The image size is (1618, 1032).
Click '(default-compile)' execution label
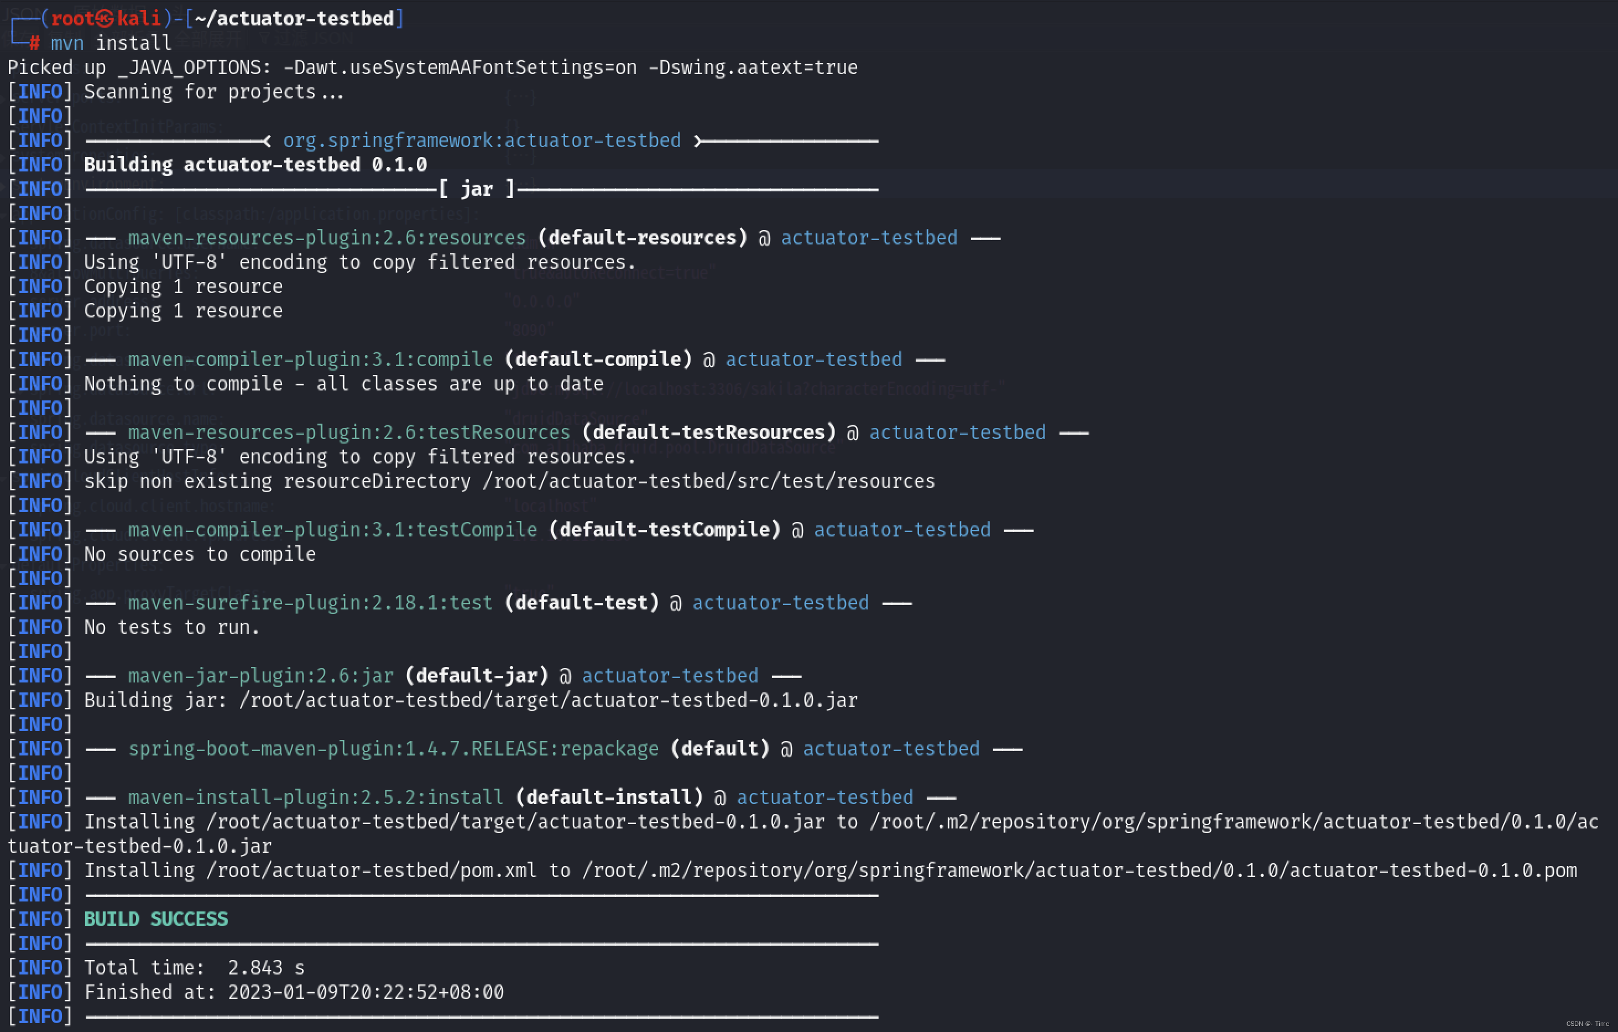pyautogui.click(x=598, y=359)
